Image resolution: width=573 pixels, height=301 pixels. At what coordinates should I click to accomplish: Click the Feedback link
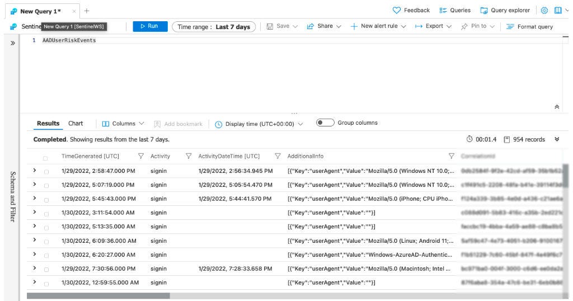click(416, 10)
